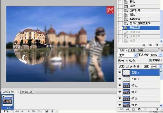Select the 取消选择 history state
Viewport: 163px width, 113px height.
(x=141, y=19)
